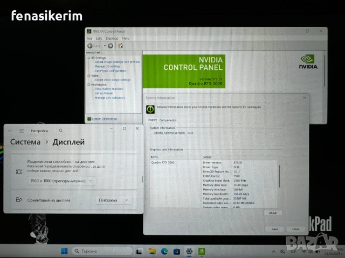Image resolution: width=345 pixels, height=258 pixels.
Task: Open Manage 3D settings
Action: click(108, 66)
